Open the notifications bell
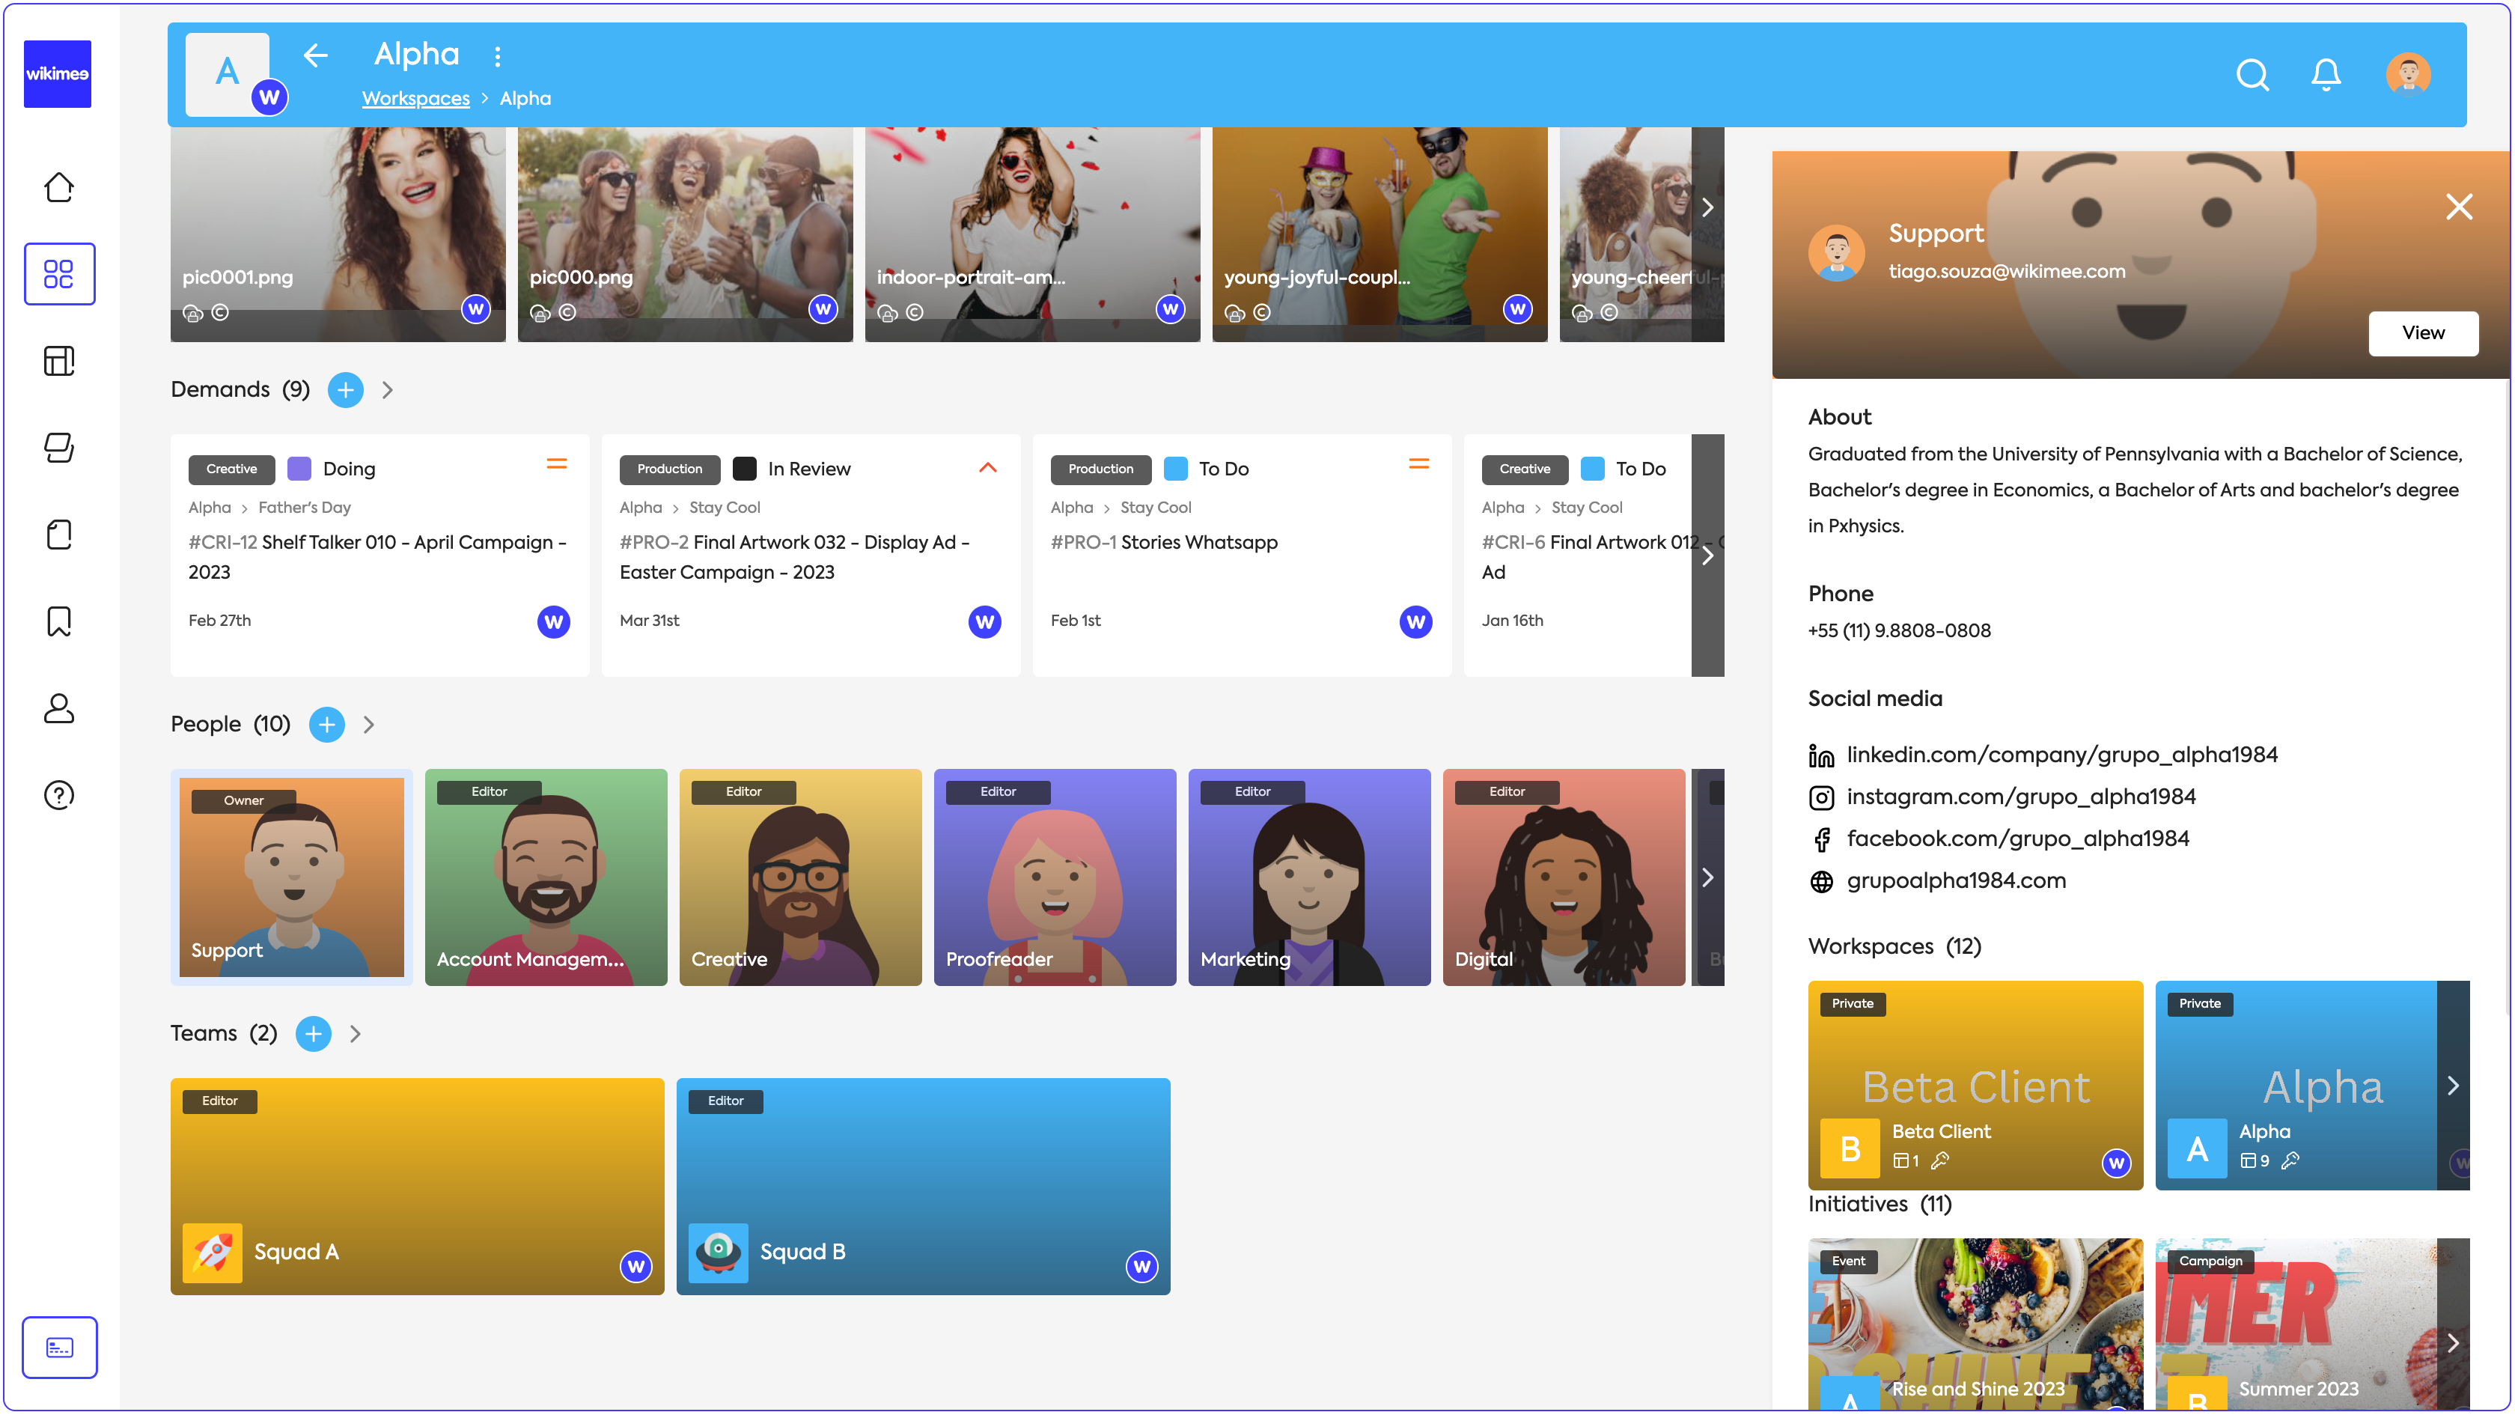2515x1415 pixels. pos(2325,74)
